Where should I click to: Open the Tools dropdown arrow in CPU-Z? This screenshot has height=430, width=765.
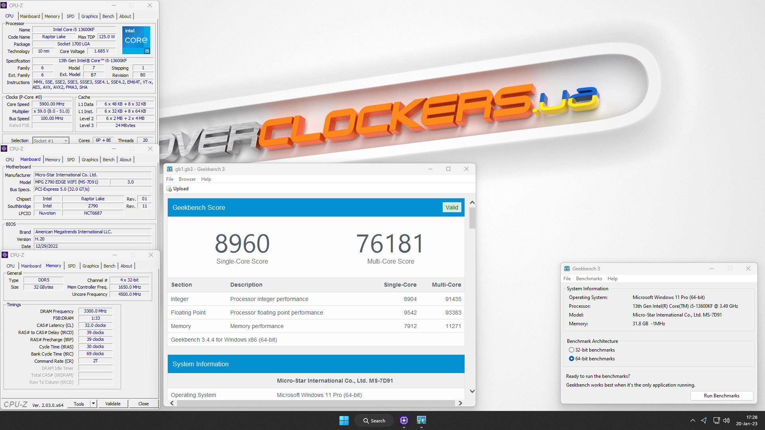click(93, 404)
